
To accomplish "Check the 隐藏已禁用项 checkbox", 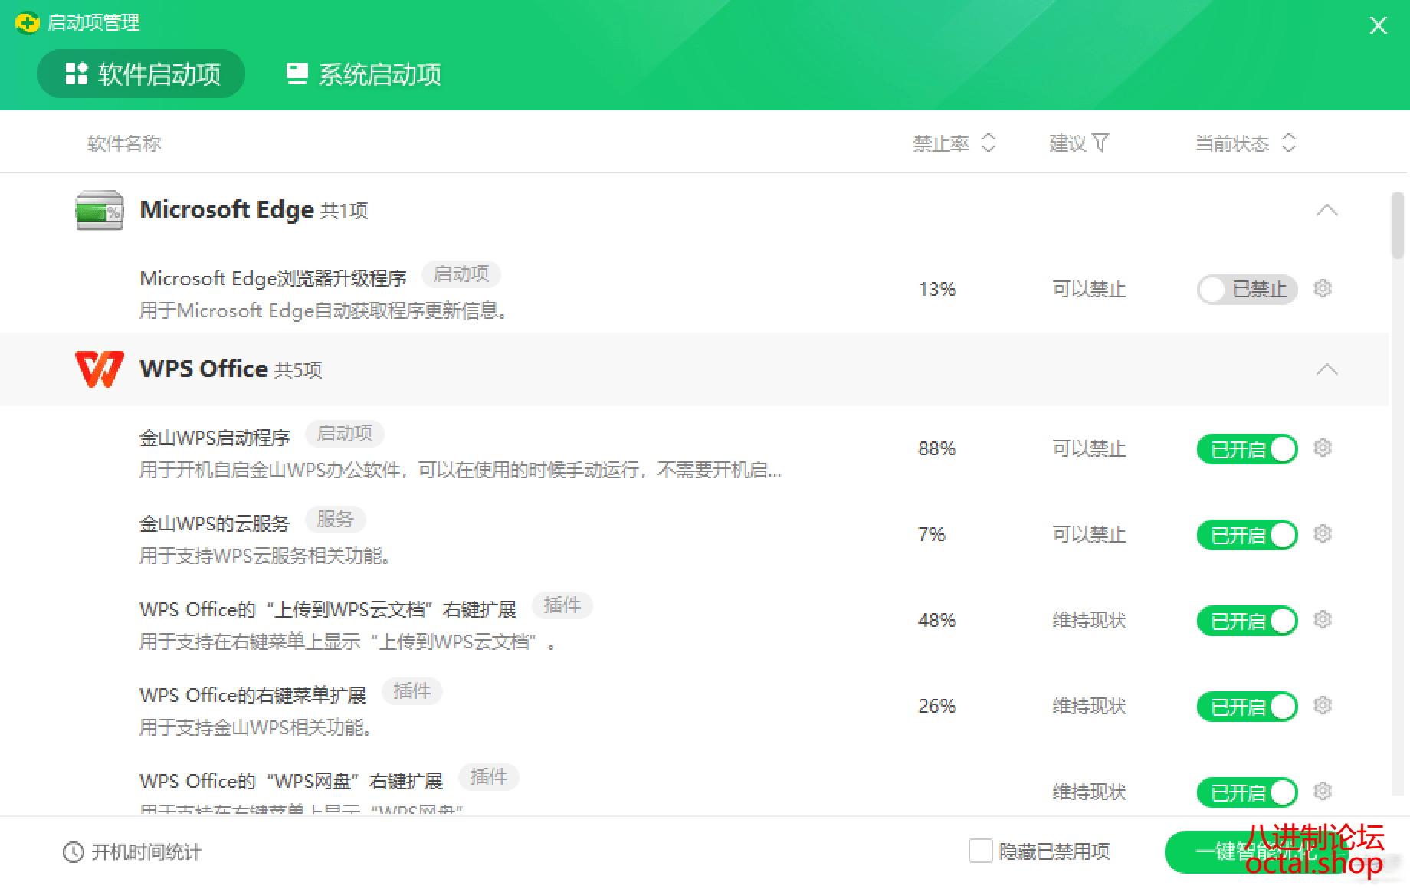I will [980, 851].
